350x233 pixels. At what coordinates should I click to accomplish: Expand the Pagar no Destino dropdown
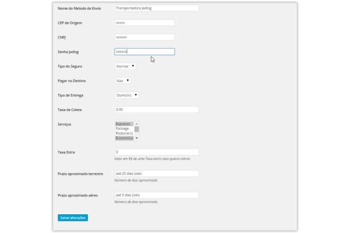122,81
